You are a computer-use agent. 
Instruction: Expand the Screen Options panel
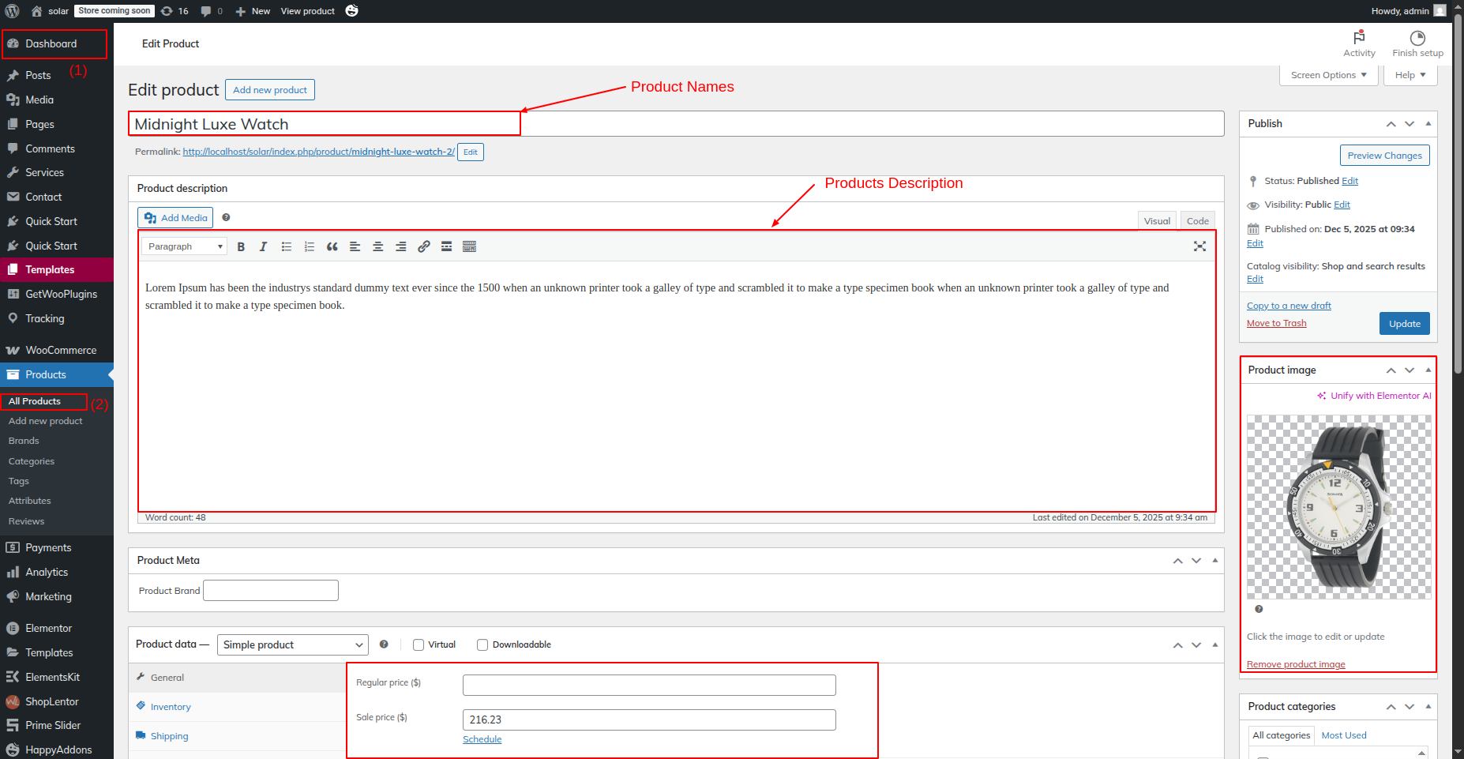tap(1328, 75)
